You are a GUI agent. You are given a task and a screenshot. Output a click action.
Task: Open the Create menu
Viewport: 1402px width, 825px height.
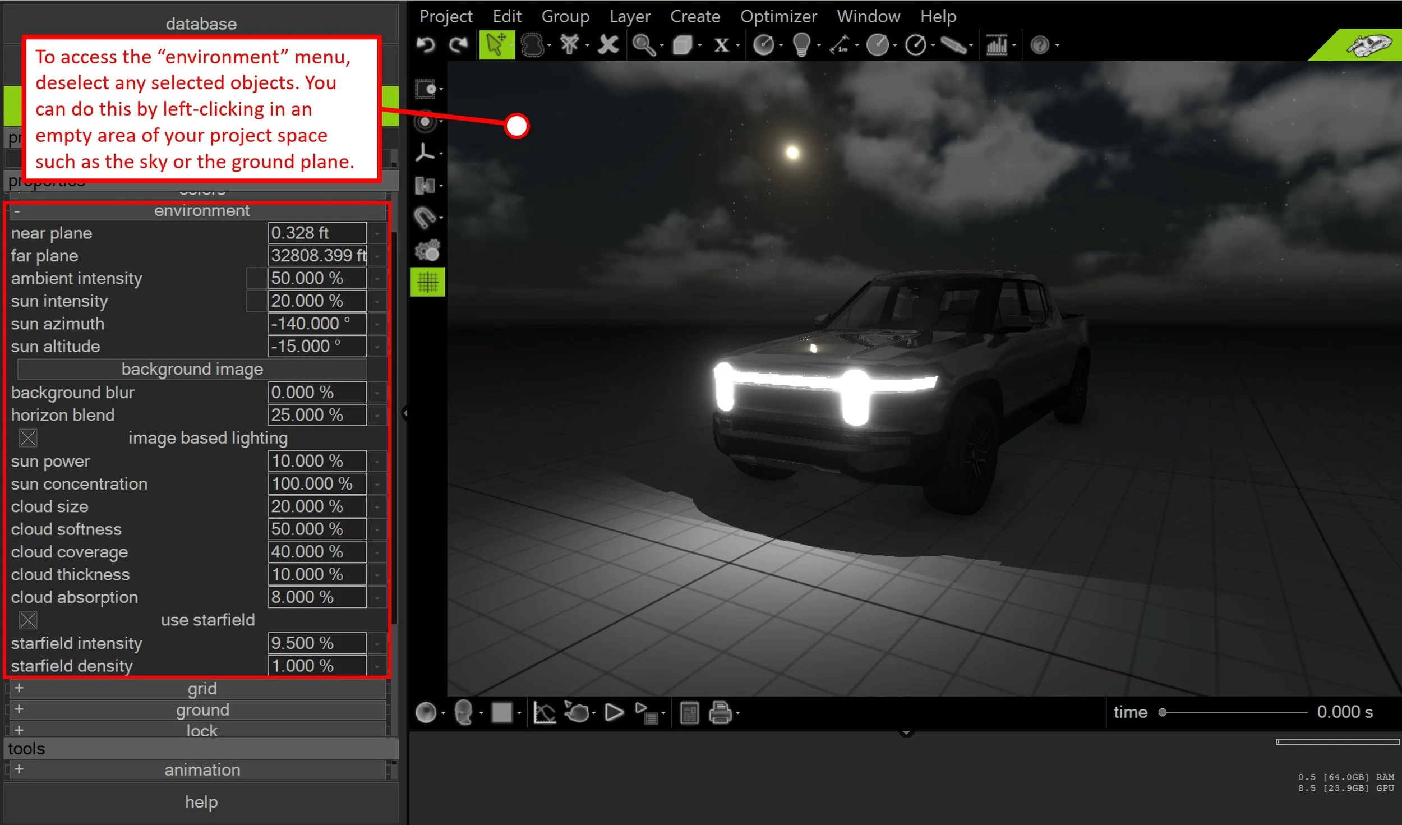tap(694, 16)
